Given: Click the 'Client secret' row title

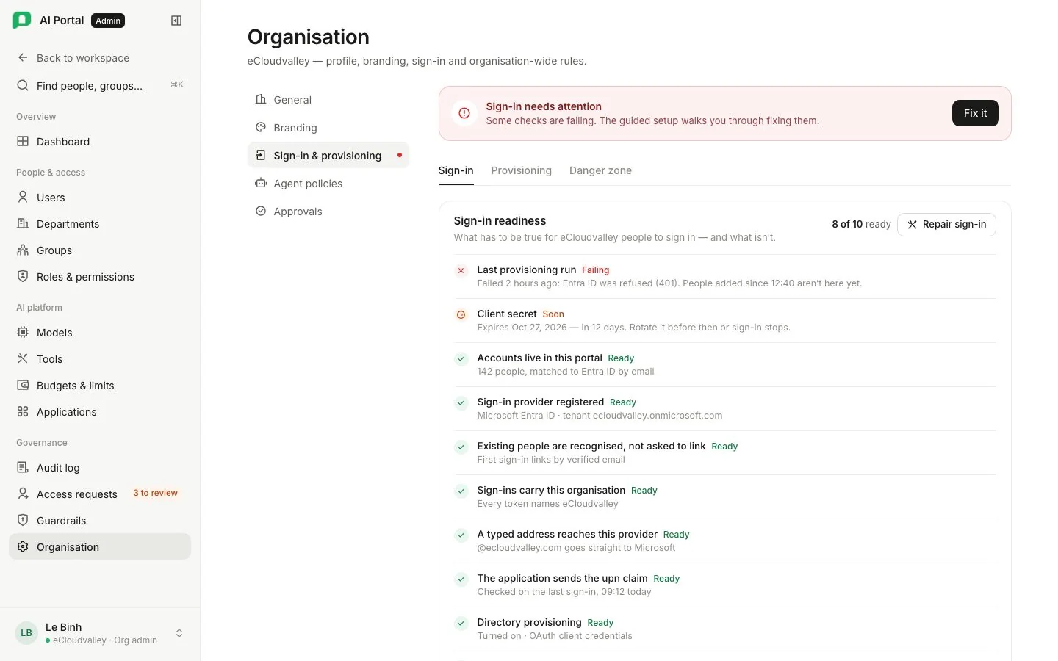Looking at the screenshot, I should coord(507,314).
